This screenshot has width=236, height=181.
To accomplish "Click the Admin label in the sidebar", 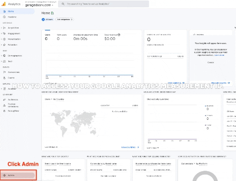I will [x=11, y=175].
